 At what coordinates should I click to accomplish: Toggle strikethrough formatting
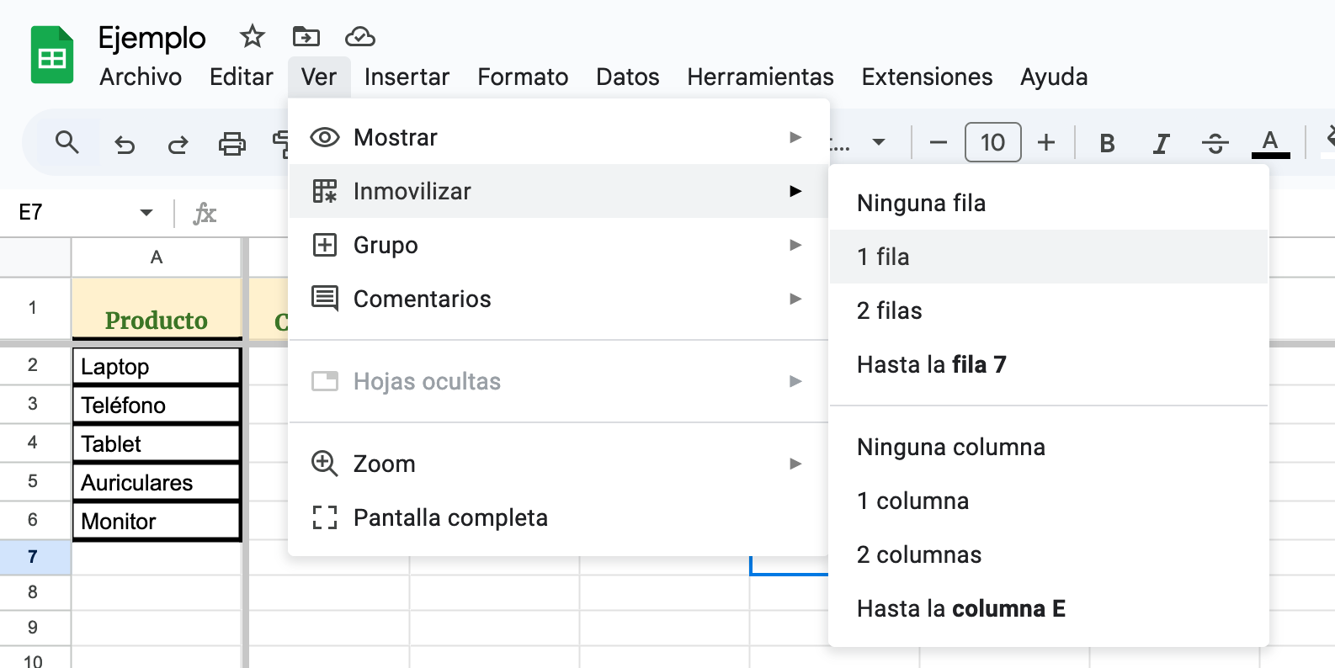[1215, 144]
